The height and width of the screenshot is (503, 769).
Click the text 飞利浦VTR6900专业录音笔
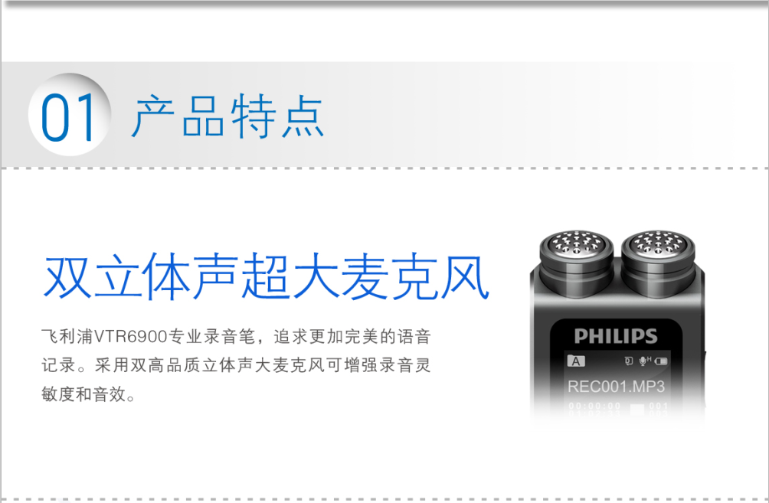(148, 337)
